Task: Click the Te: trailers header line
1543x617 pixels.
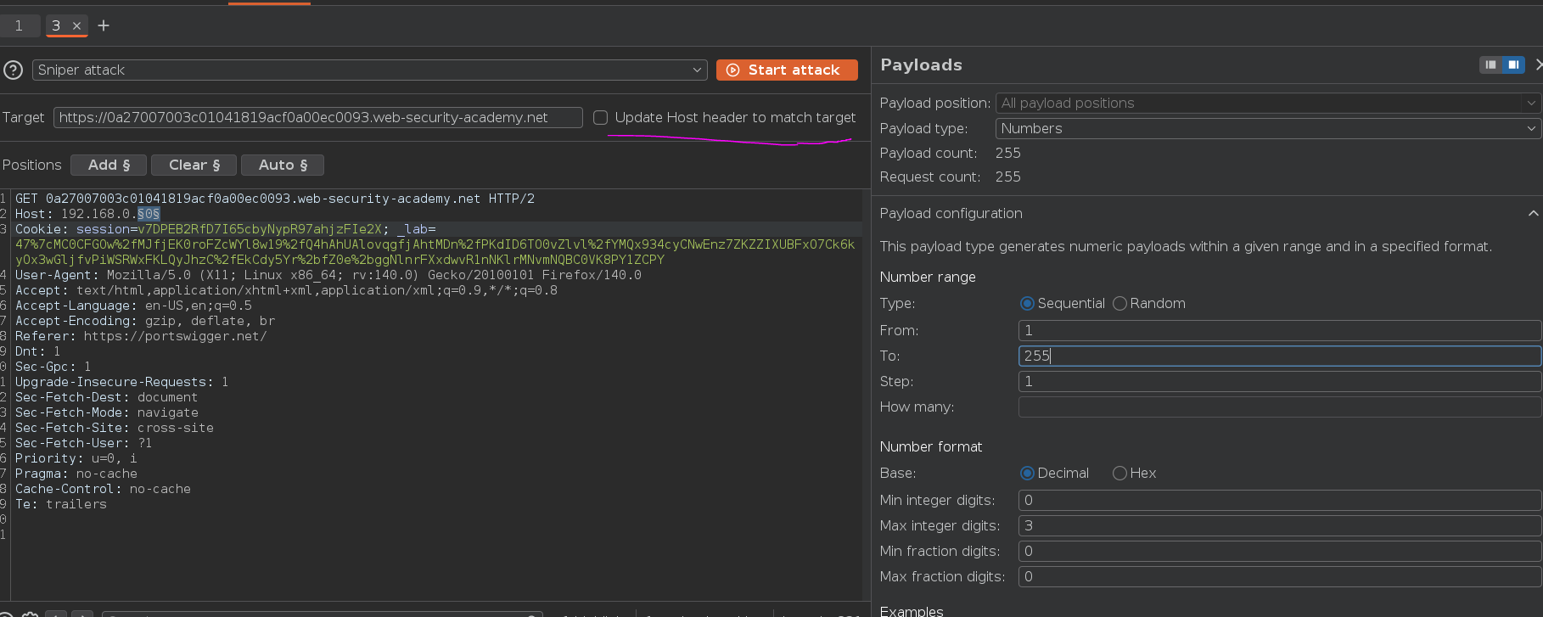Action: [x=61, y=504]
